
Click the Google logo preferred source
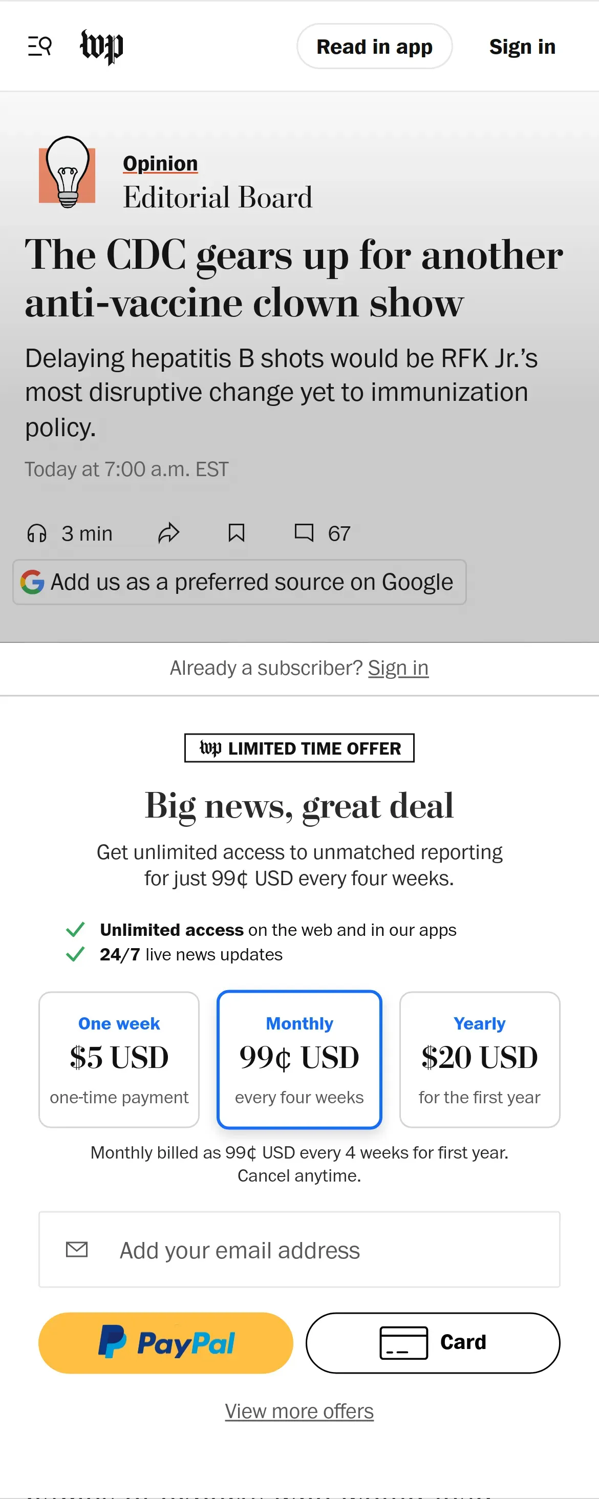coord(33,582)
